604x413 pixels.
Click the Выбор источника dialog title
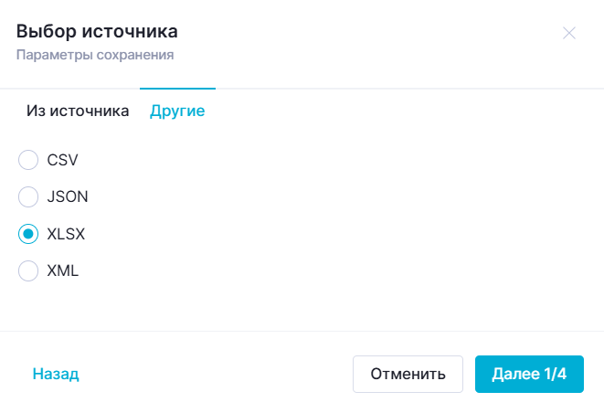click(97, 32)
